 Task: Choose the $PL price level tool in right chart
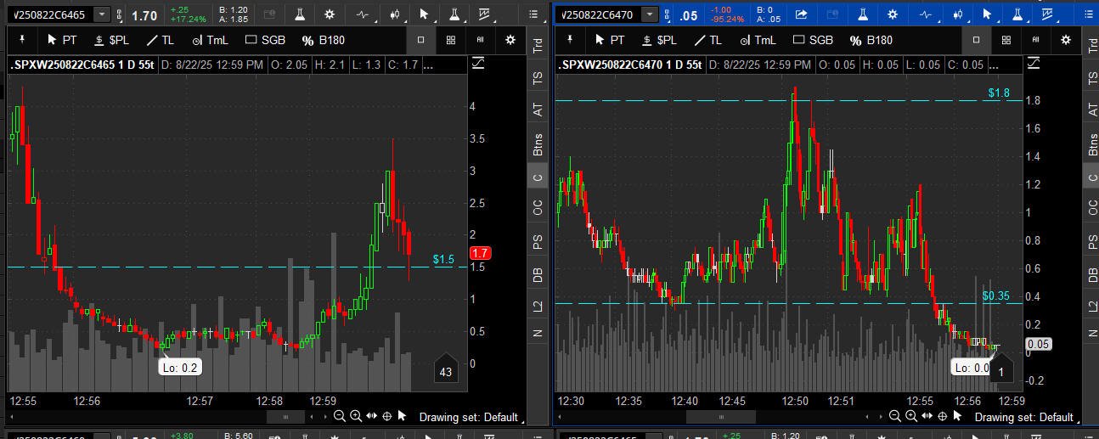click(659, 40)
